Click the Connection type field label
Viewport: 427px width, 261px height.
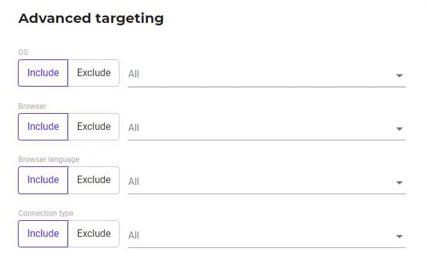click(x=46, y=213)
